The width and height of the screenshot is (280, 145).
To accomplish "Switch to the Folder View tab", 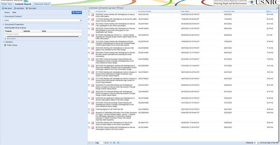I will pos(7,4).
